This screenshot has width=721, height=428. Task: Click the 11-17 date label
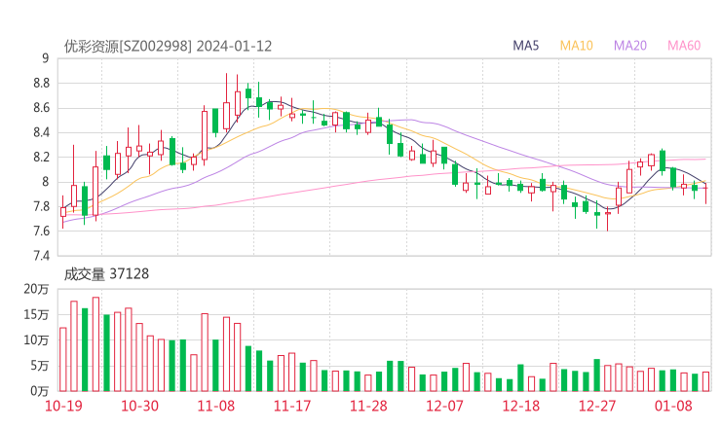click(x=292, y=406)
